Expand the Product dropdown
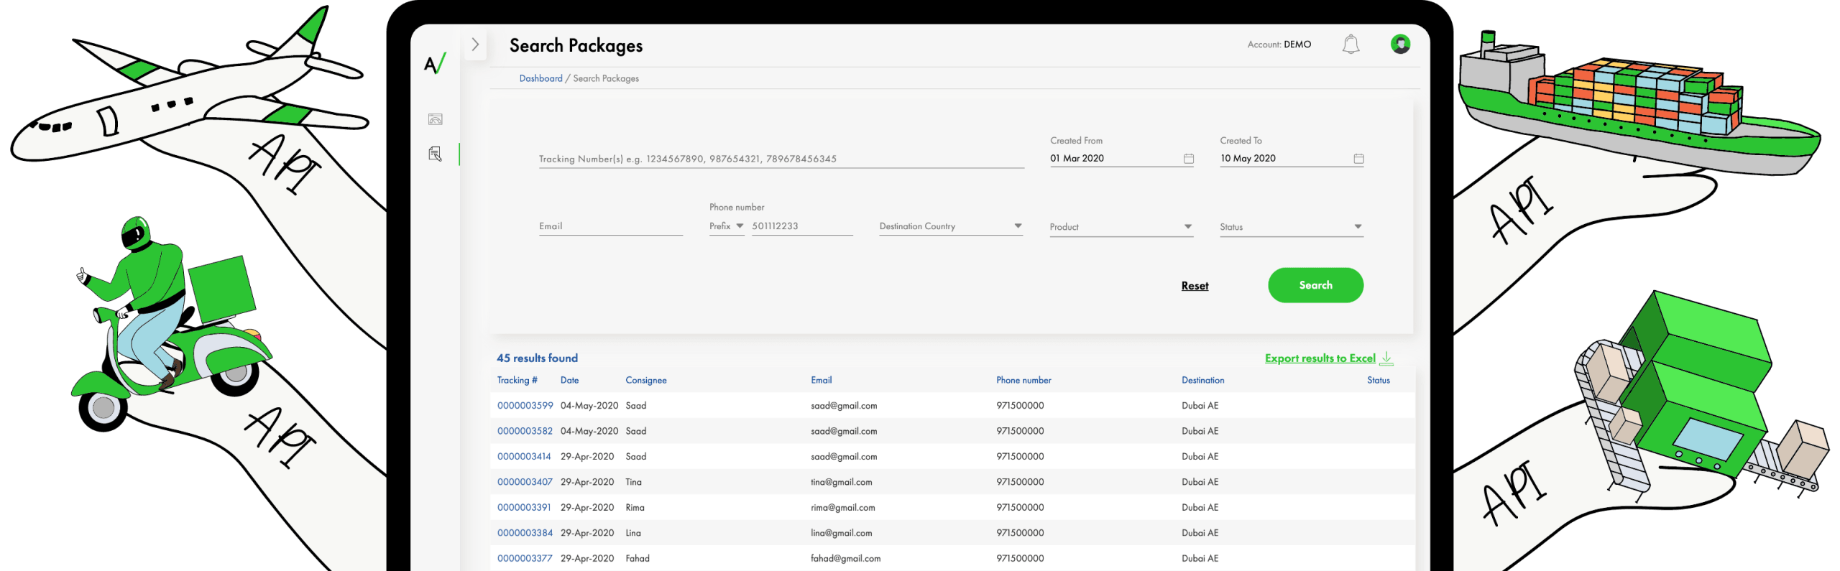 (1121, 227)
